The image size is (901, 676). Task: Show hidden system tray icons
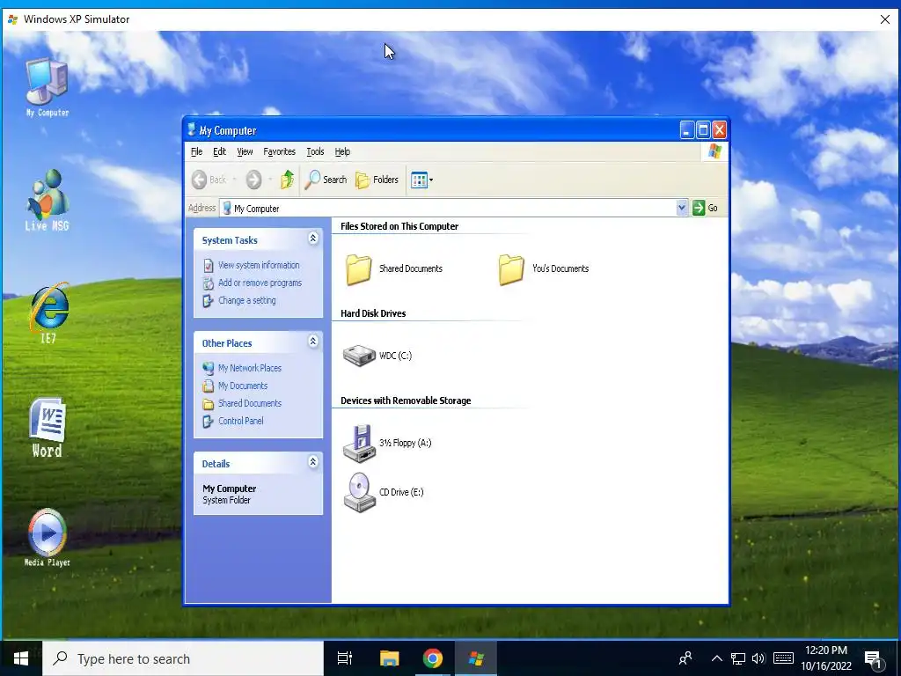click(716, 658)
